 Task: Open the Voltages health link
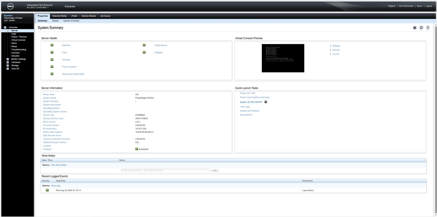click(158, 53)
